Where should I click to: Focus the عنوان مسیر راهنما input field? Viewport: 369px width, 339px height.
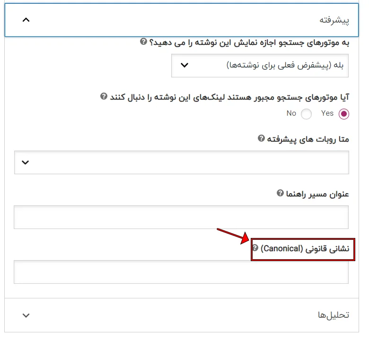click(x=181, y=217)
